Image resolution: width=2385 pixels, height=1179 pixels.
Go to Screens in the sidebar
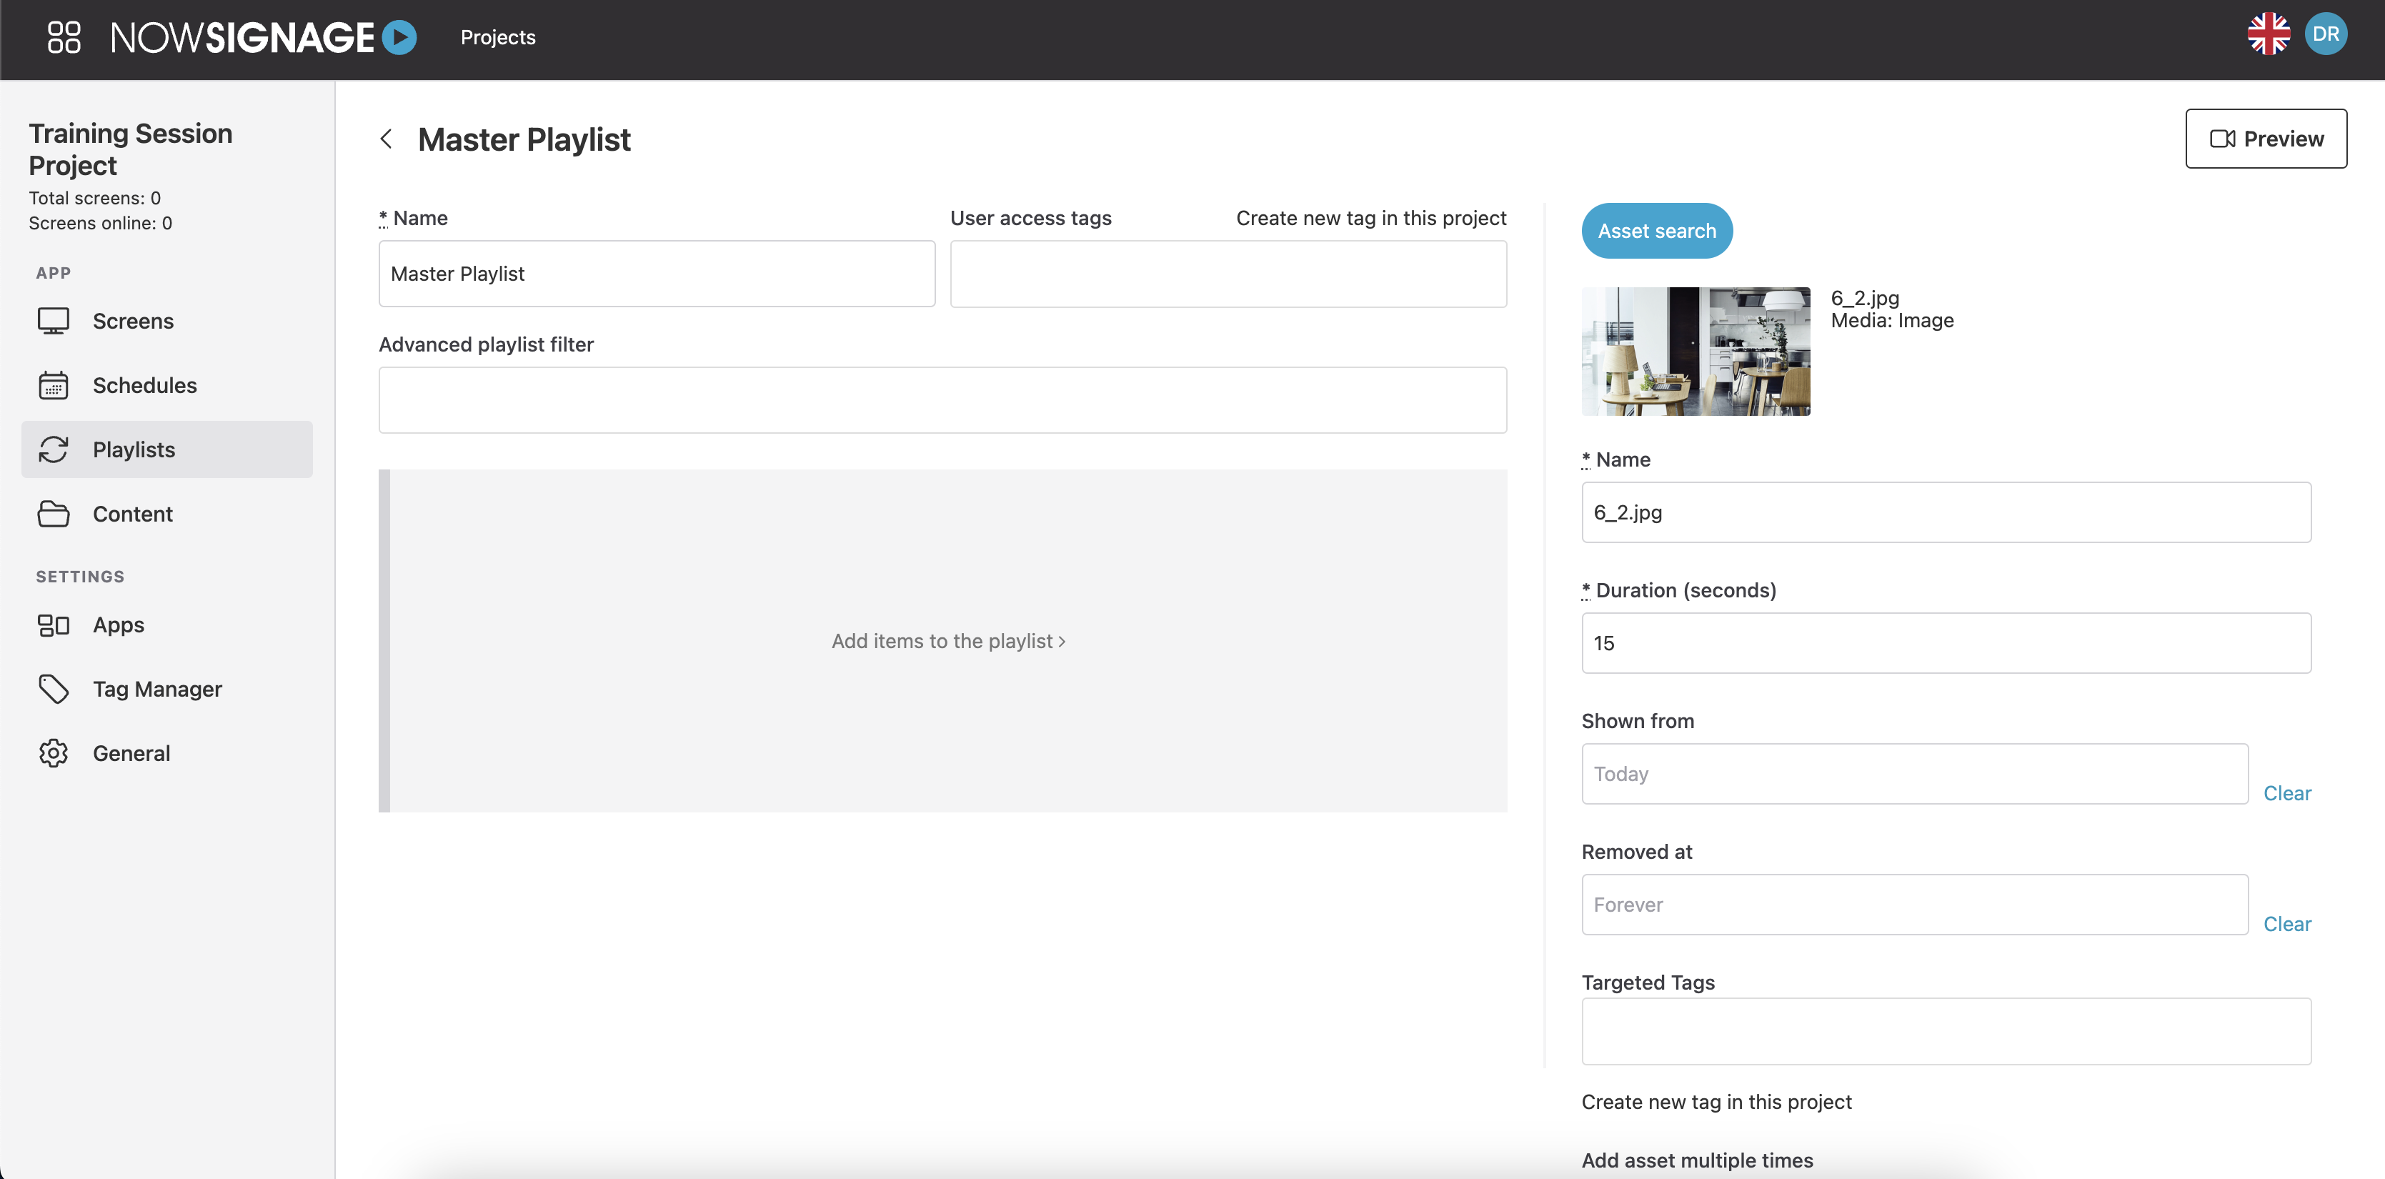[x=166, y=320]
